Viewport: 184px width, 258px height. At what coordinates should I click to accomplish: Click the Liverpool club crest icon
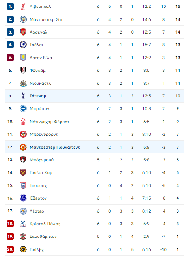[23, 7]
